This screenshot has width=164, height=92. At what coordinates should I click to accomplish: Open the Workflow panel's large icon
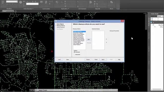point(3,2)
